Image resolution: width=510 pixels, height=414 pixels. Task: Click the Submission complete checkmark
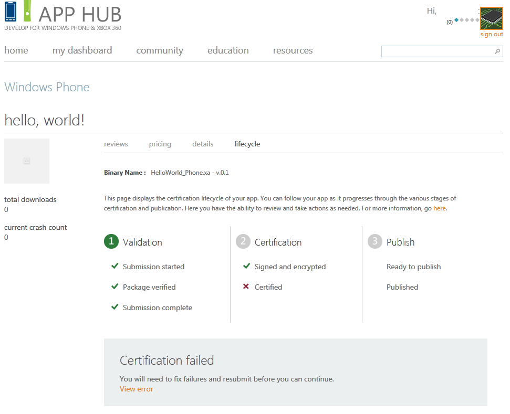(115, 307)
